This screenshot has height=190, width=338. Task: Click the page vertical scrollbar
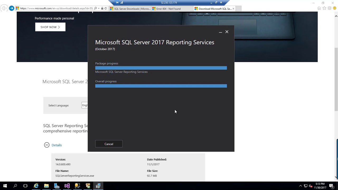pyautogui.click(x=336, y=79)
